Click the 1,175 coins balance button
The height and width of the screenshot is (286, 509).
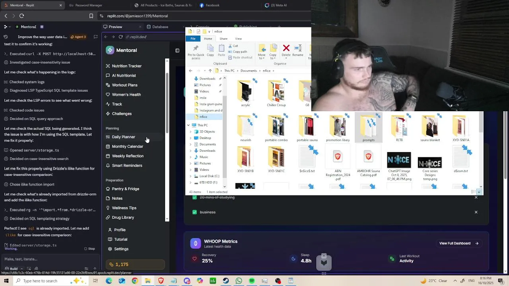click(135, 265)
